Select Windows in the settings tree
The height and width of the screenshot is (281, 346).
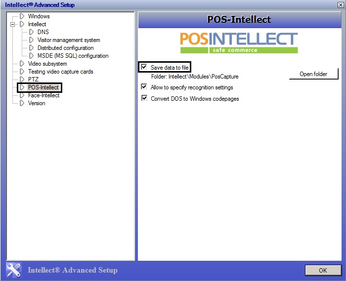[x=39, y=16]
